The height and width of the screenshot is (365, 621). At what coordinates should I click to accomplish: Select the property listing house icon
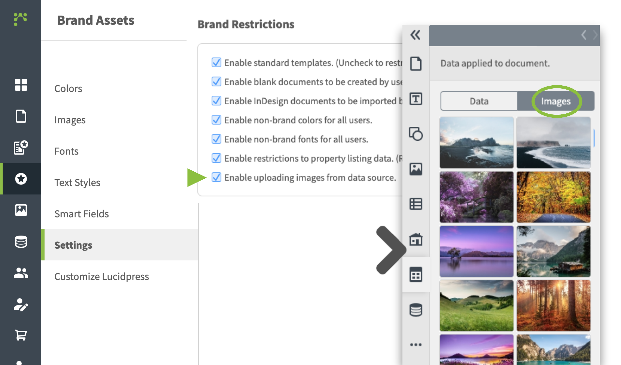coord(416,239)
